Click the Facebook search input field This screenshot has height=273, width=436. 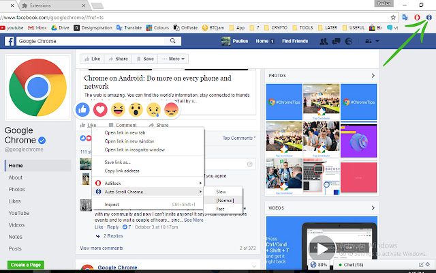click(92, 41)
